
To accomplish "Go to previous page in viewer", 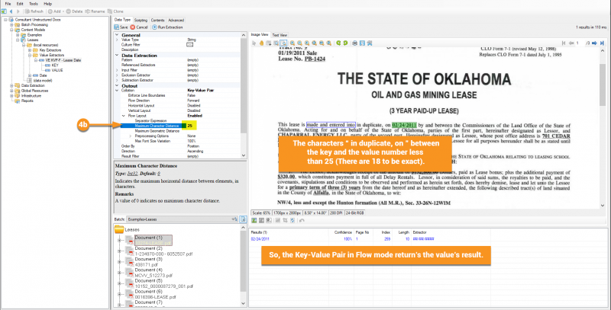I will coord(571,43).
